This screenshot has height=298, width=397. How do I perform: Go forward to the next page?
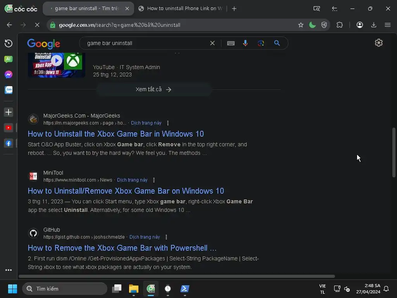[x=23, y=25]
